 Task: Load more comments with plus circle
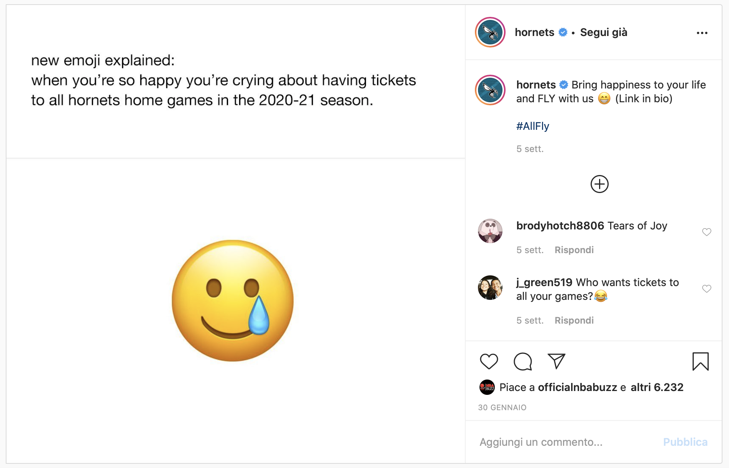pos(599,184)
